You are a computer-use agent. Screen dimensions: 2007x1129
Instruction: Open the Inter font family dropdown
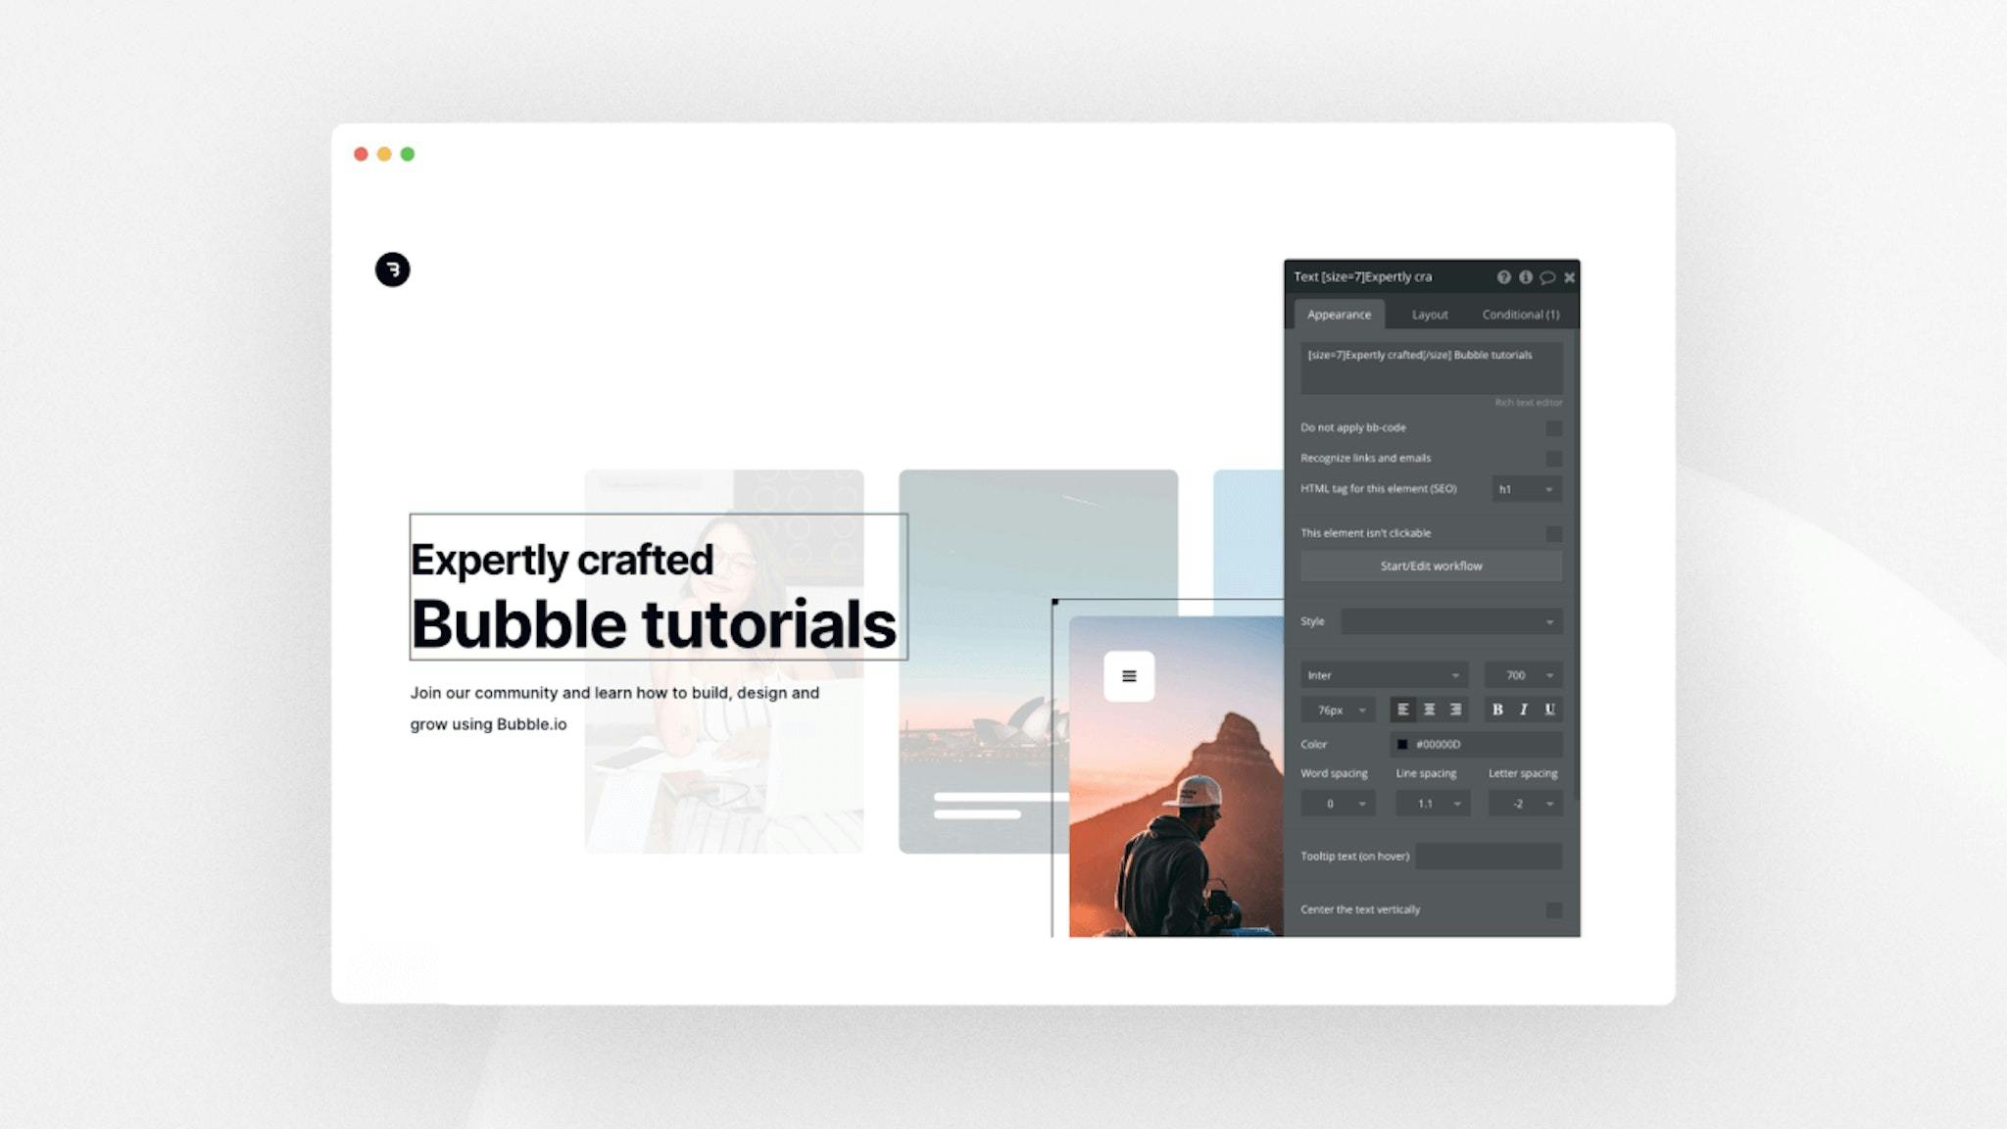click(1386, 675)
